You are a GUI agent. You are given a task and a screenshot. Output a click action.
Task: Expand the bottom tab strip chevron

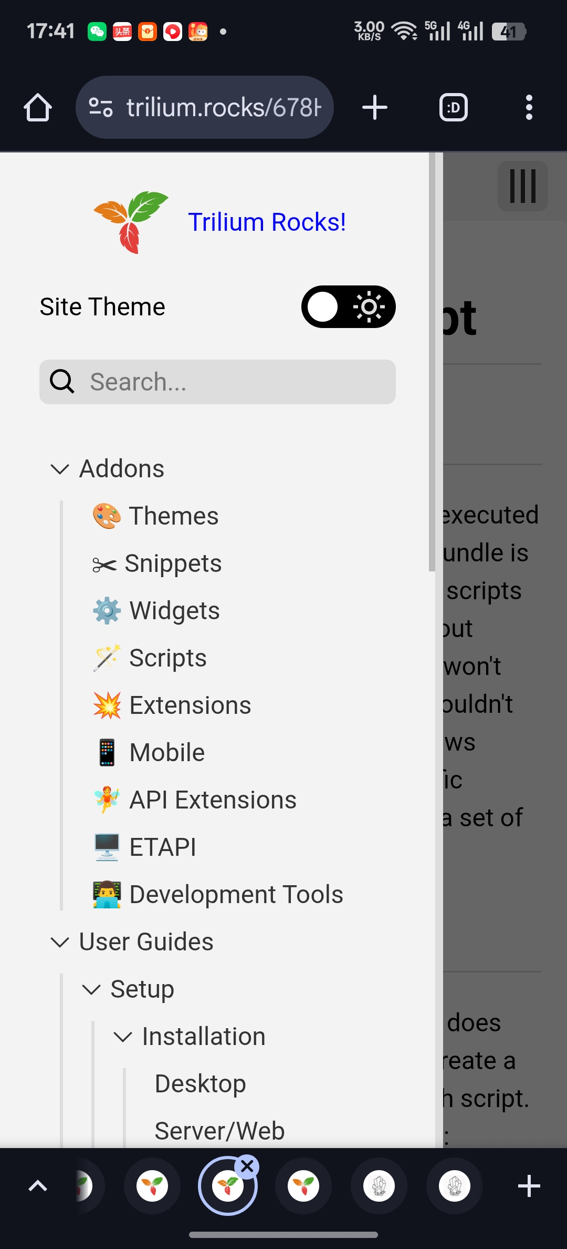tap(38, 1186)
